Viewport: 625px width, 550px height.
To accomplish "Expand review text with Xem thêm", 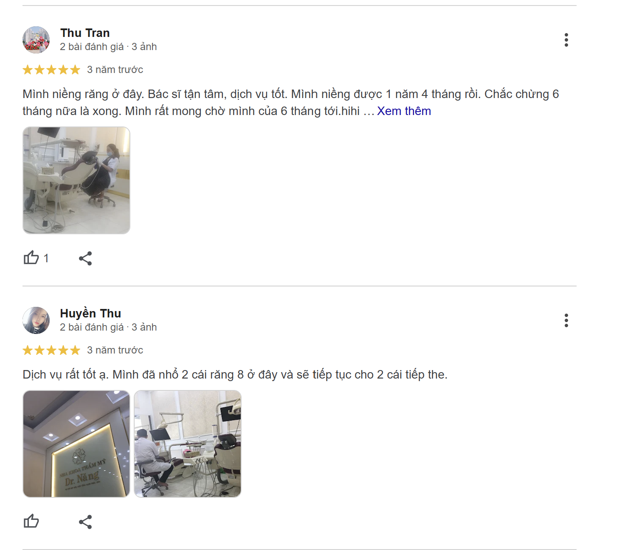I will [404, 111].
